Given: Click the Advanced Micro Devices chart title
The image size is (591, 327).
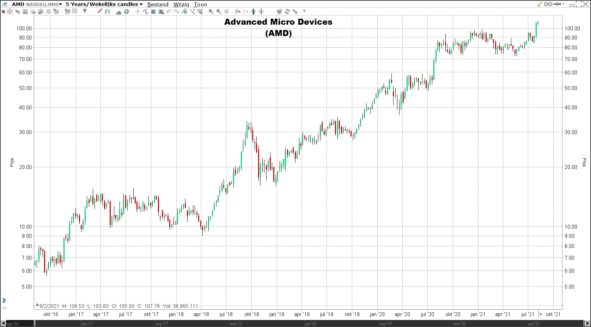Looking at the screenshot, I should pos(278,27).
